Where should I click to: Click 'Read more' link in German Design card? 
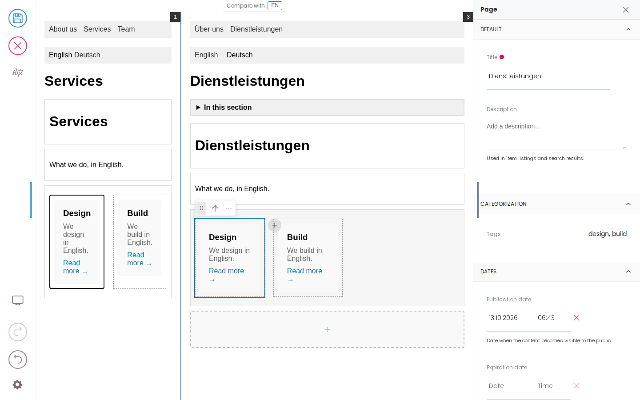(x=226, y=275)
